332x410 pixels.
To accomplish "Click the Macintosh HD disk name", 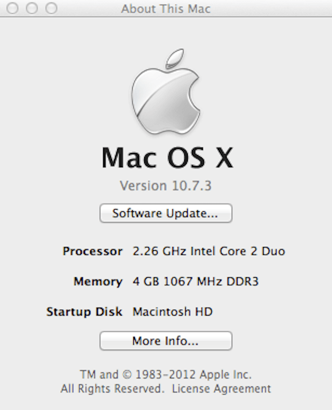I will tap(173, 311).
